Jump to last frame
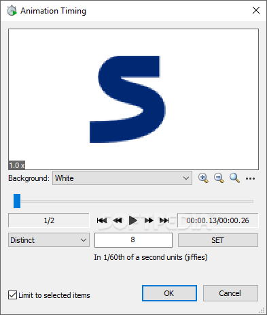This screenshot has height=315, width=267. pos(164,220)
